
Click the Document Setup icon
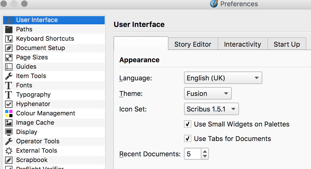pos(9,48)
